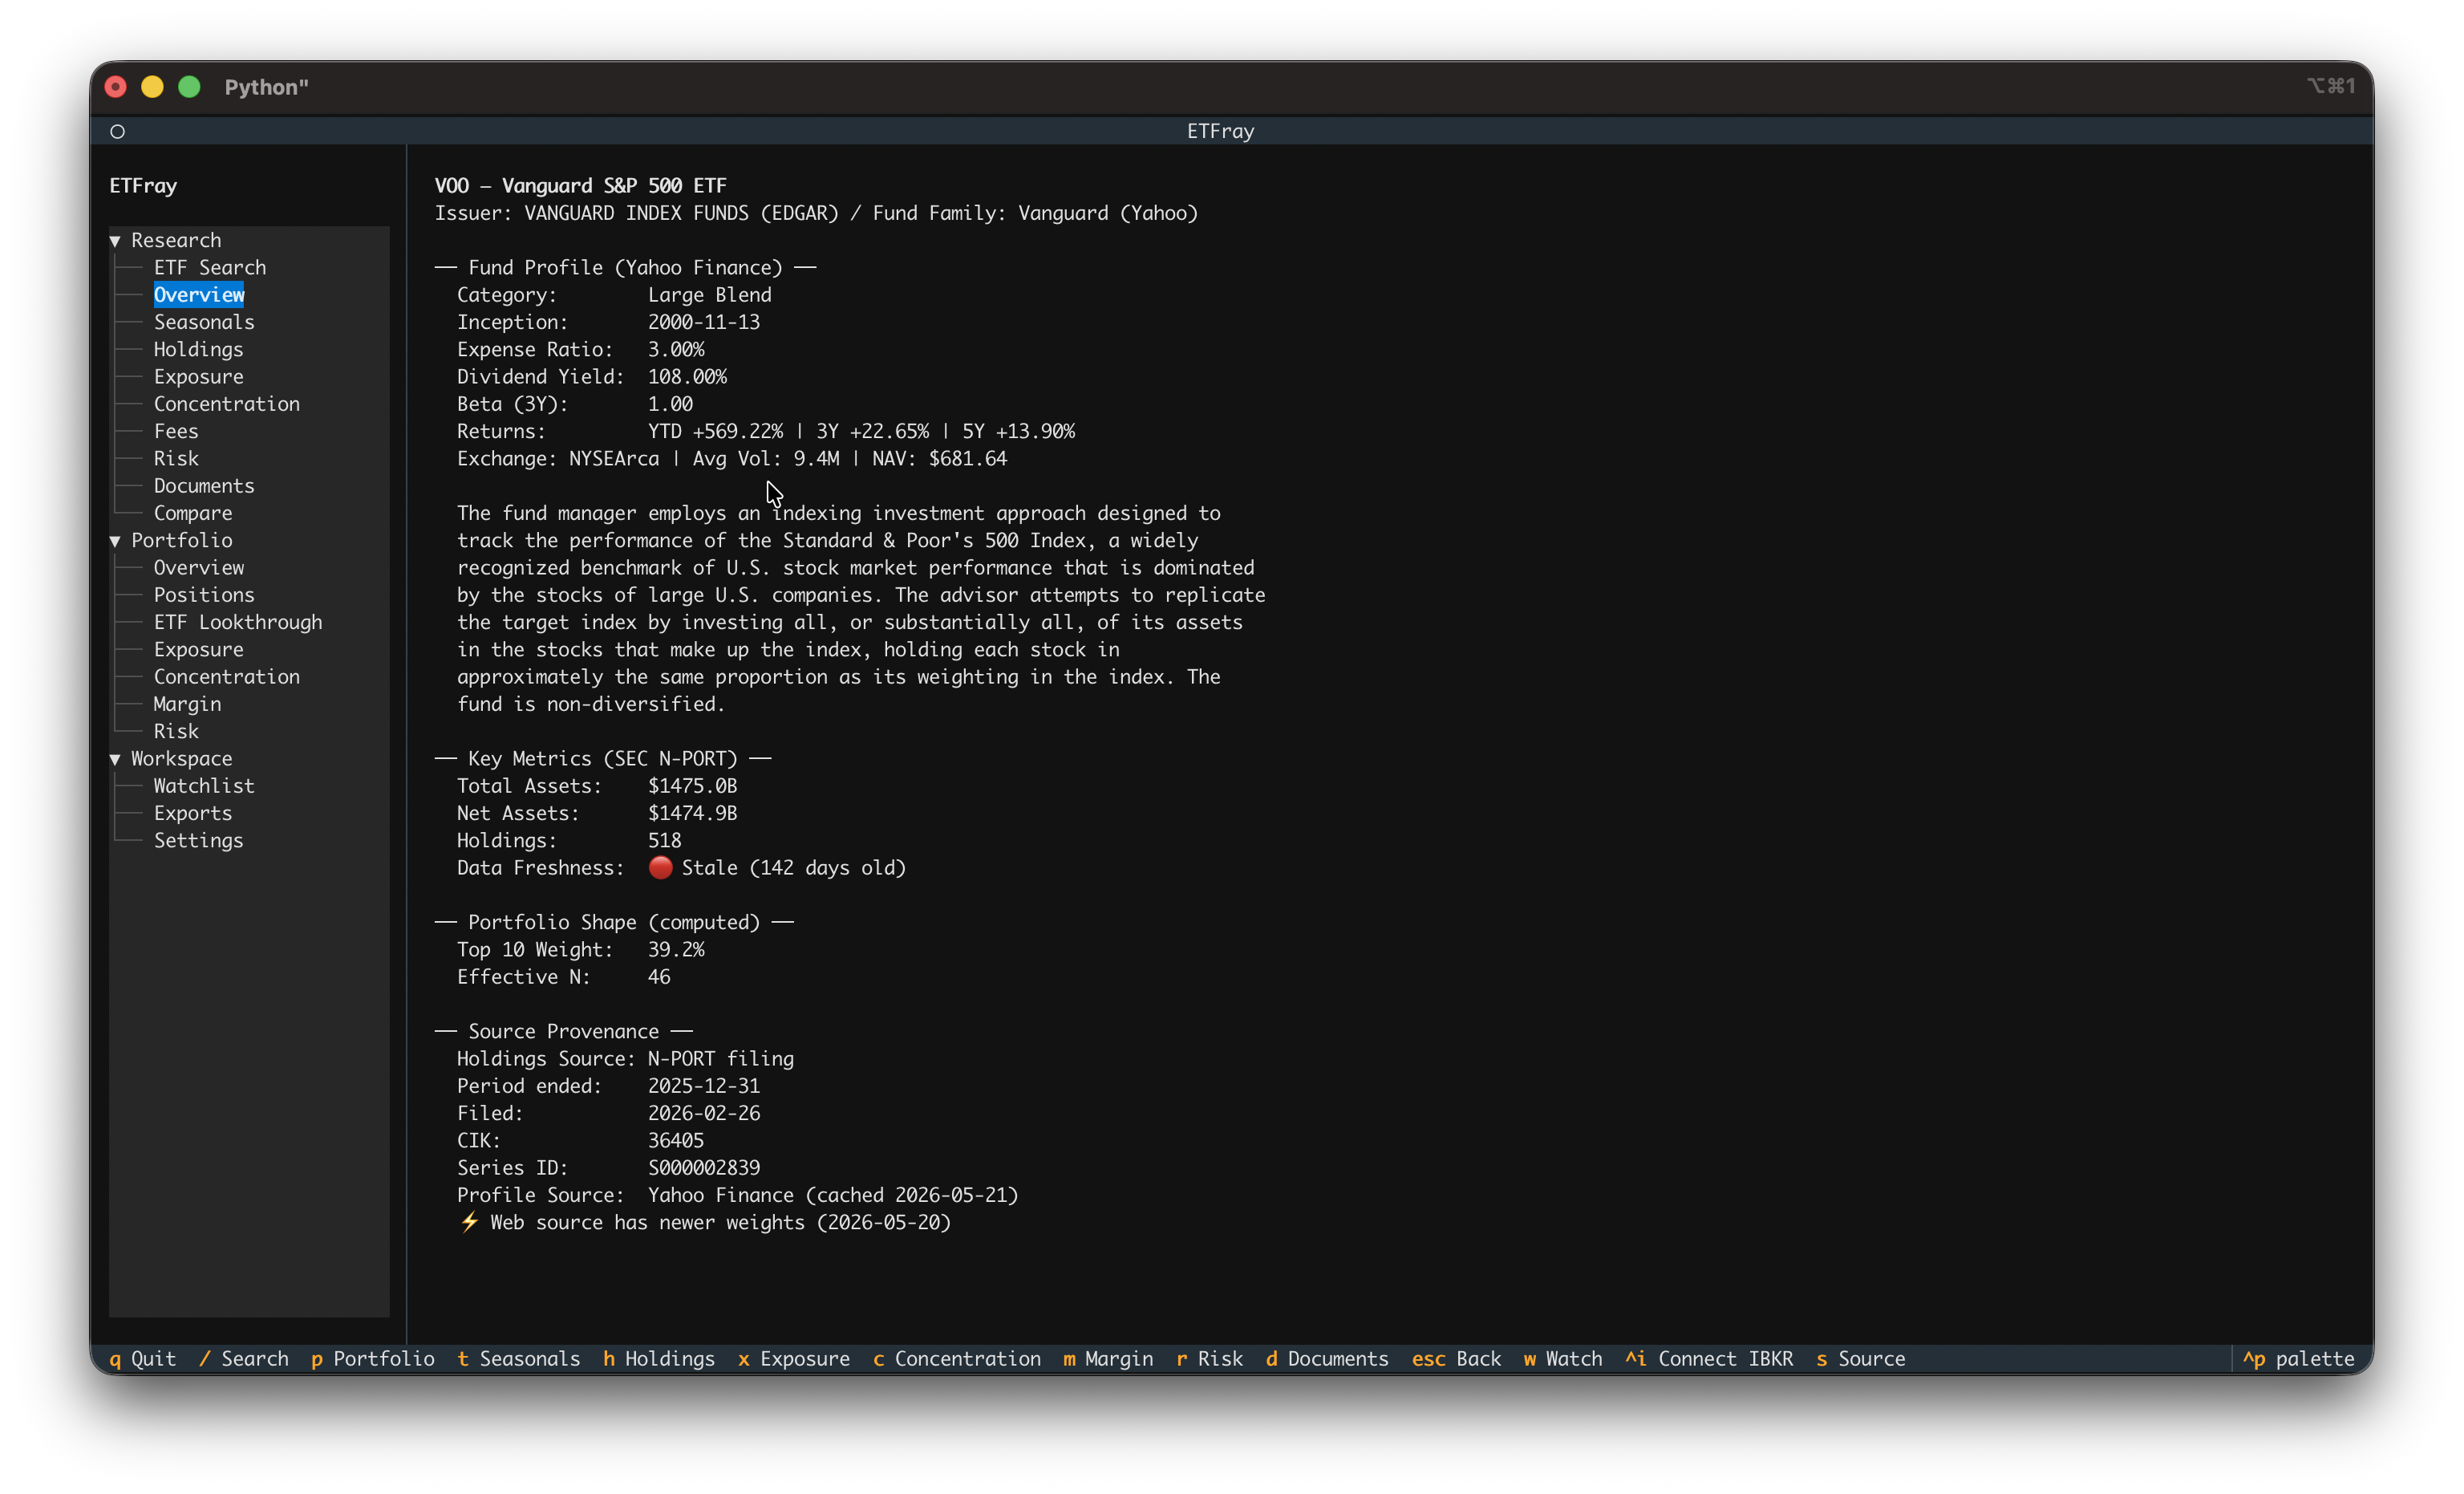Open the '^p palette' command palette
The height and width of the screenshot is (1494, 2464).
(x=2298, y=1358)
